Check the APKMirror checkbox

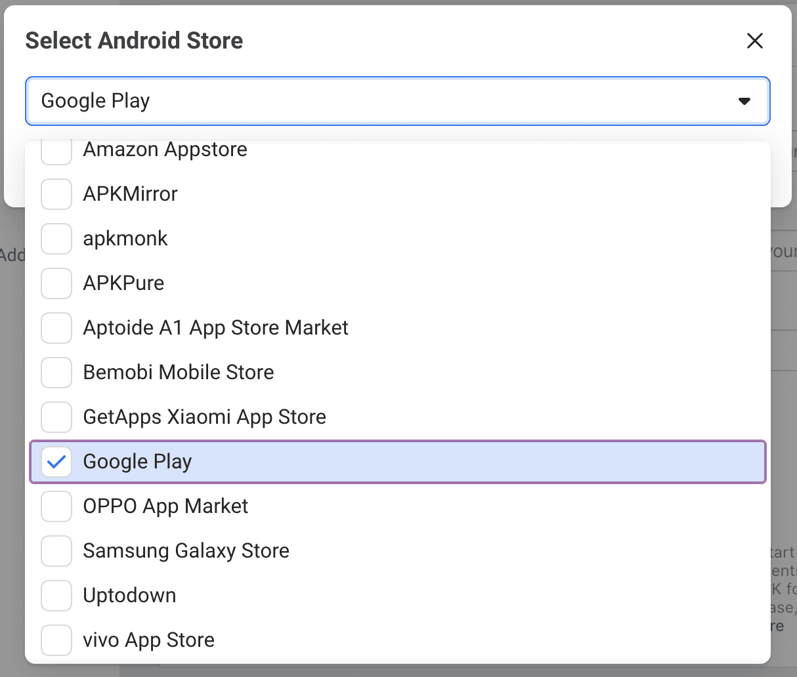56,194
